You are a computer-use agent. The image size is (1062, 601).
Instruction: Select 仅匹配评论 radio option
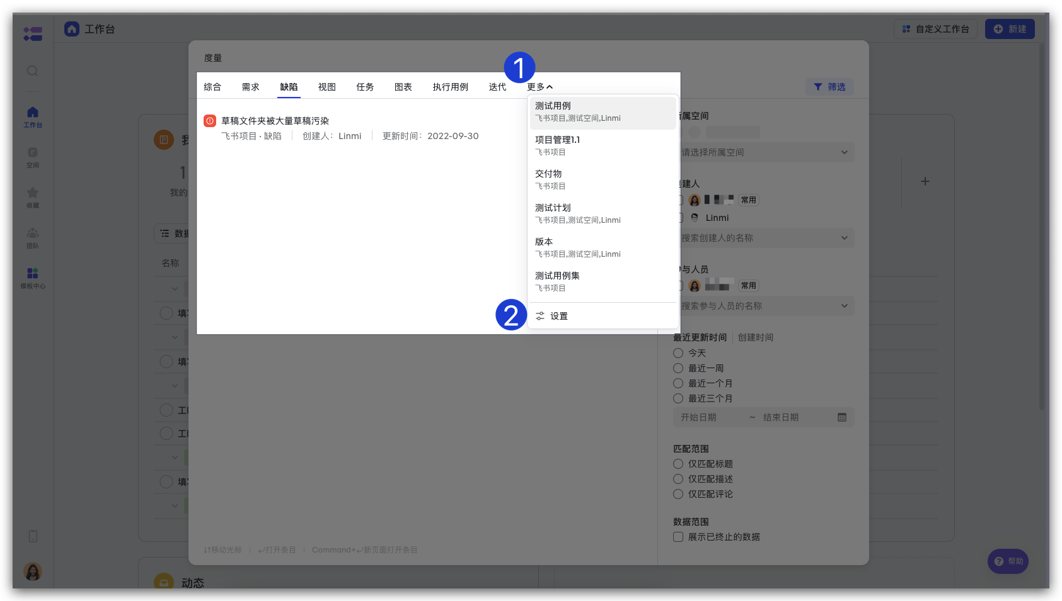click(678, 494)
